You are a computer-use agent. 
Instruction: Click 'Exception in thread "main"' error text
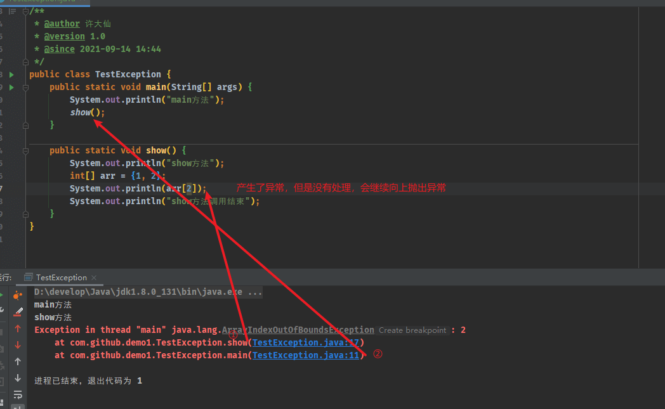coord(100,330)
